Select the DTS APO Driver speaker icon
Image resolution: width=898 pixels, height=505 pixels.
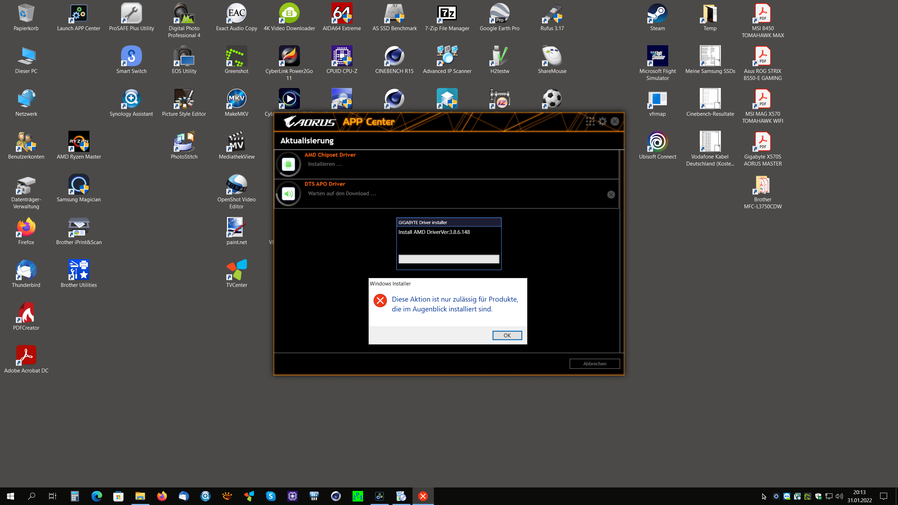288,194
